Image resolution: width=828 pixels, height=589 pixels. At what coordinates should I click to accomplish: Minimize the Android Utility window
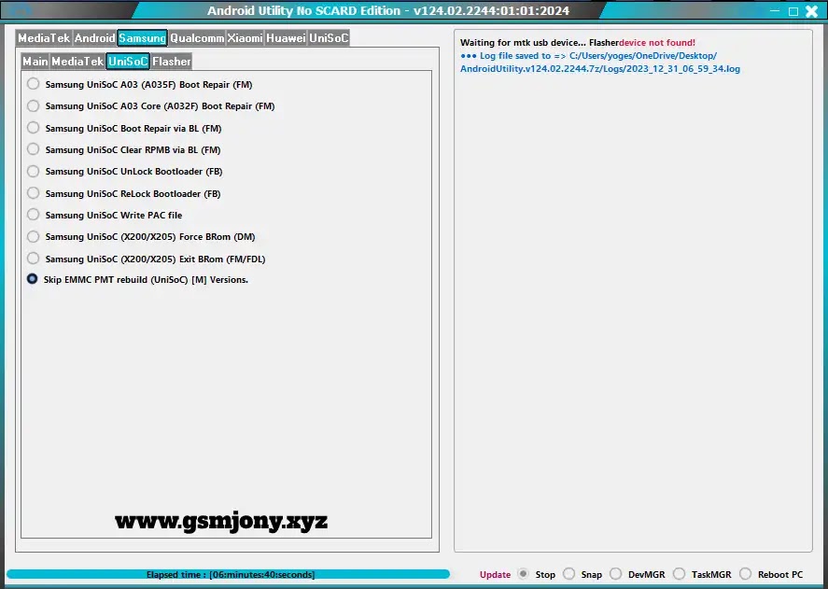[775, 11]
